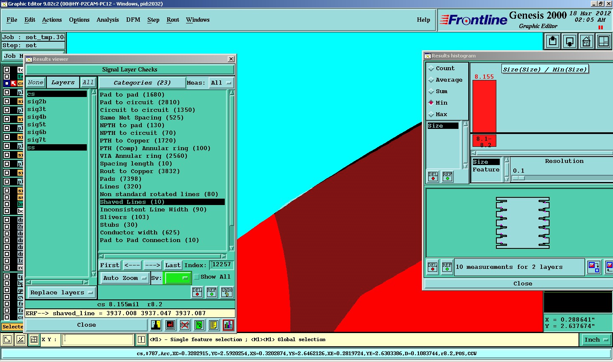Screen dimensions: 613x362
Task: Toggle the bottom layer checkbox in the layer list
Action: (7, 317)
